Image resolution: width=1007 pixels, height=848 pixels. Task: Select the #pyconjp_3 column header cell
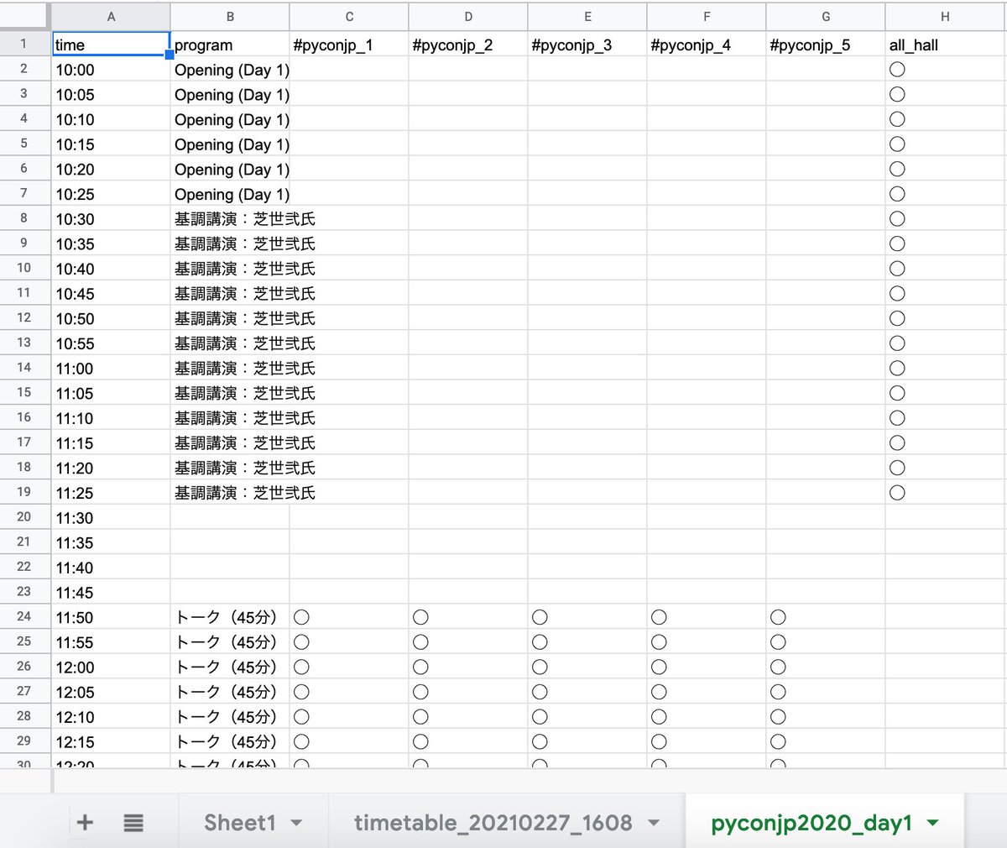[x=587, y=44]
